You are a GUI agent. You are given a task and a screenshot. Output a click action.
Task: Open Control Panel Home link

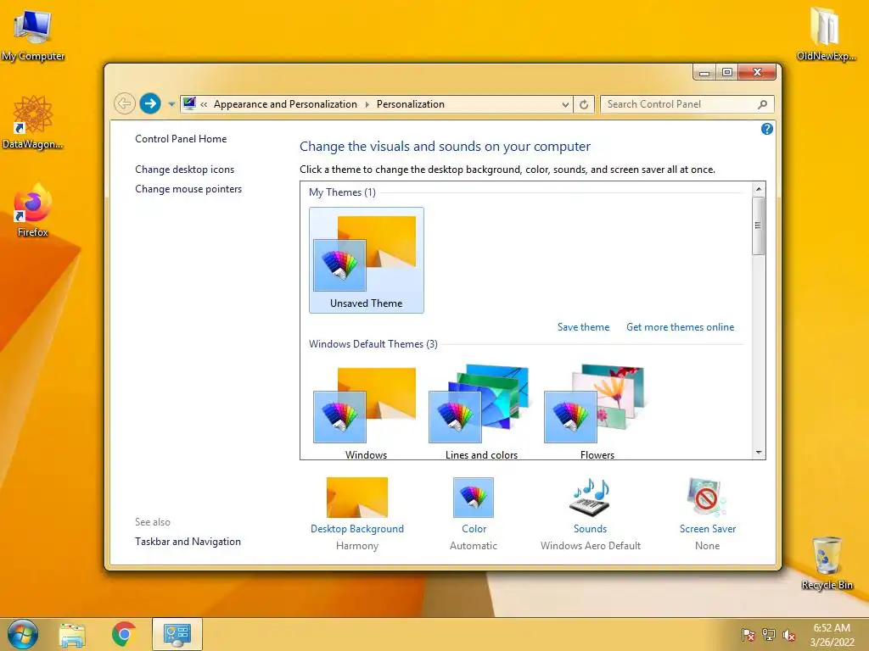pos(181,139)
